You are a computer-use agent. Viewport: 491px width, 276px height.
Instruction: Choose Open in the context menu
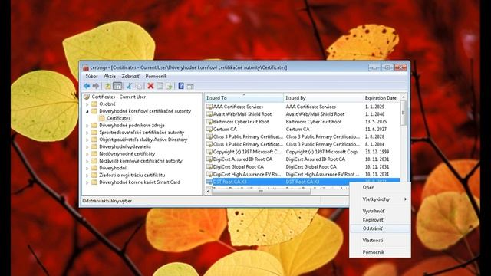(x=380, y=187)
